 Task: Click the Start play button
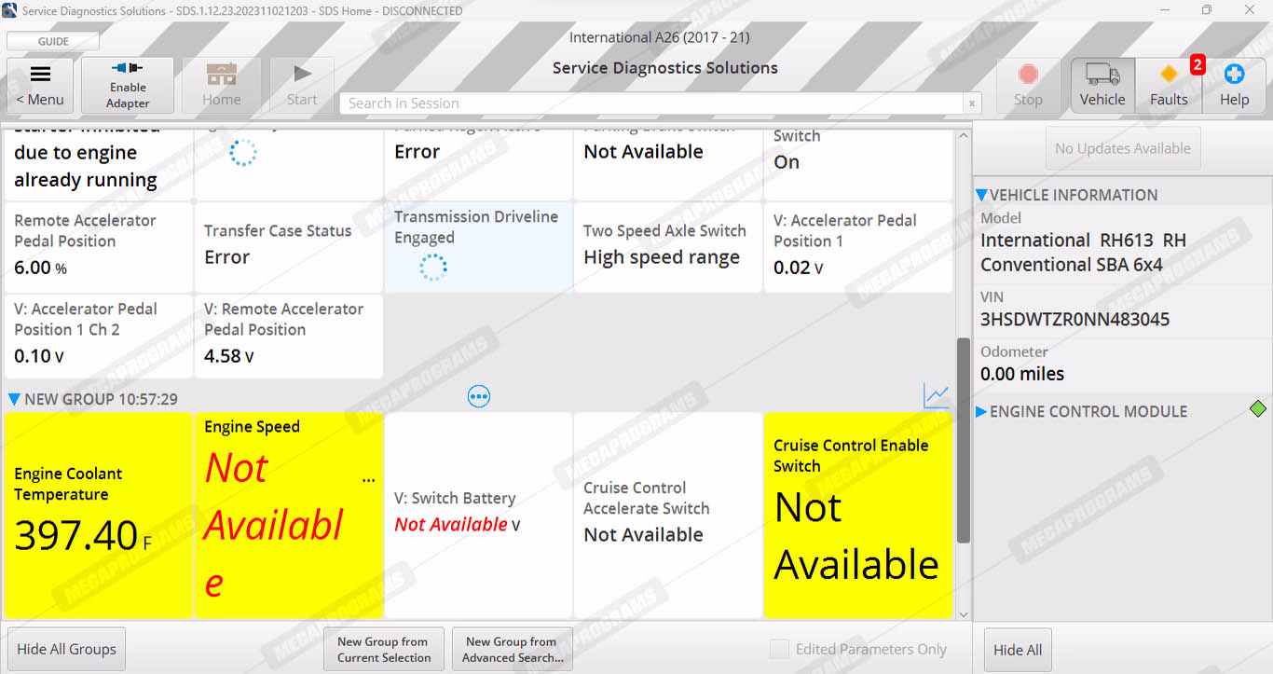pyautogui.click(x=302, y=85)
